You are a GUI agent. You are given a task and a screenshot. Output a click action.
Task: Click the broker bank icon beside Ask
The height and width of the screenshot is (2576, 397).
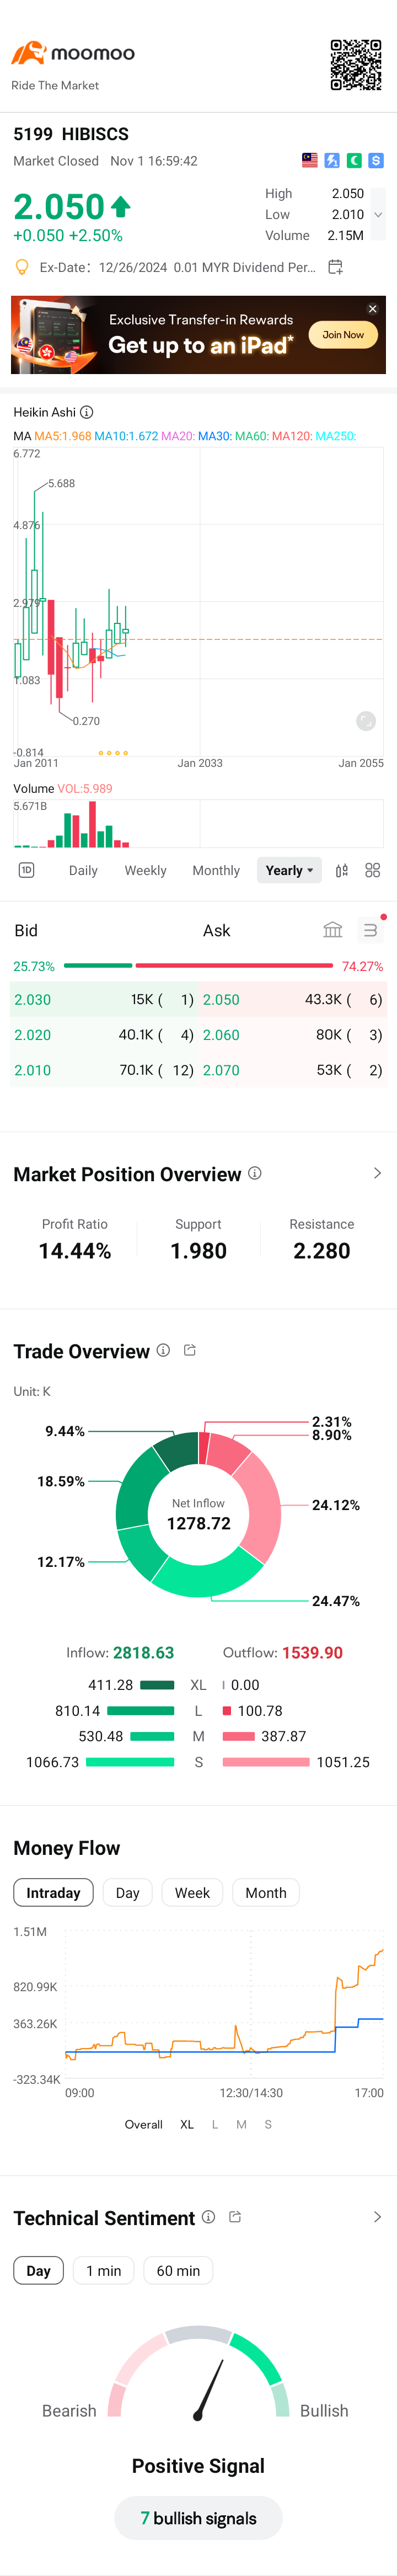click(333, 930)
